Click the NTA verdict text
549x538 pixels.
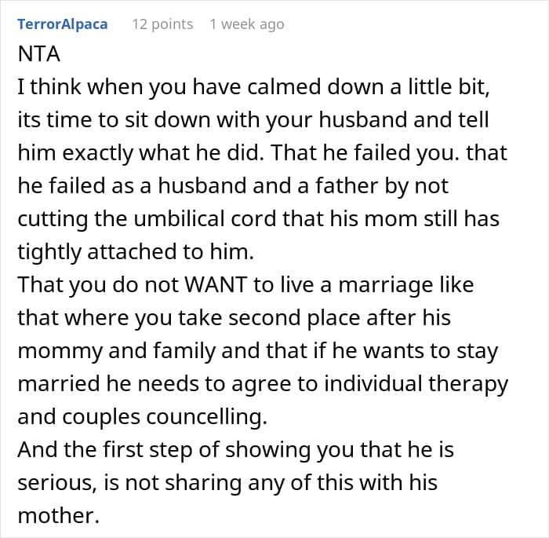[39, 54]
